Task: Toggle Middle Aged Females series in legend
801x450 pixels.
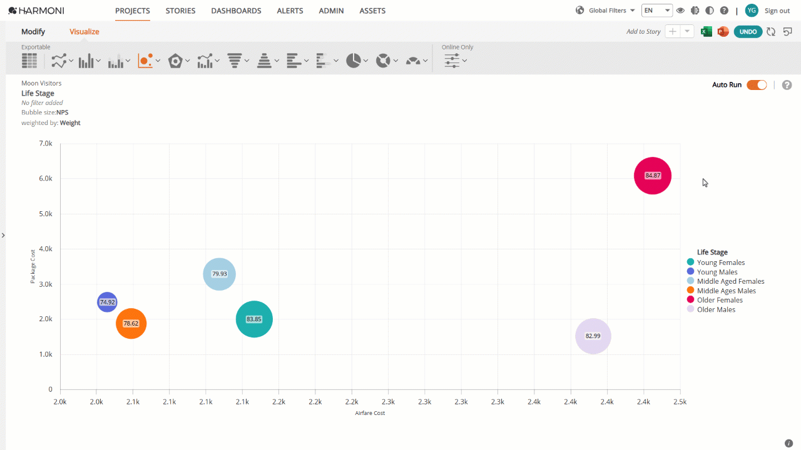Action: (726, 281)
